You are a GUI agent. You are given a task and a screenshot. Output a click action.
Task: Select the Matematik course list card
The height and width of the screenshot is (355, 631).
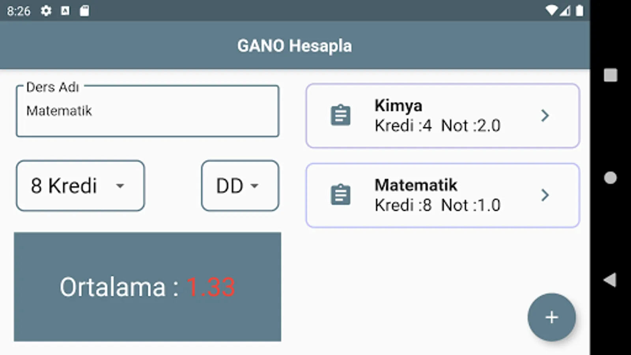click(442, 195)
